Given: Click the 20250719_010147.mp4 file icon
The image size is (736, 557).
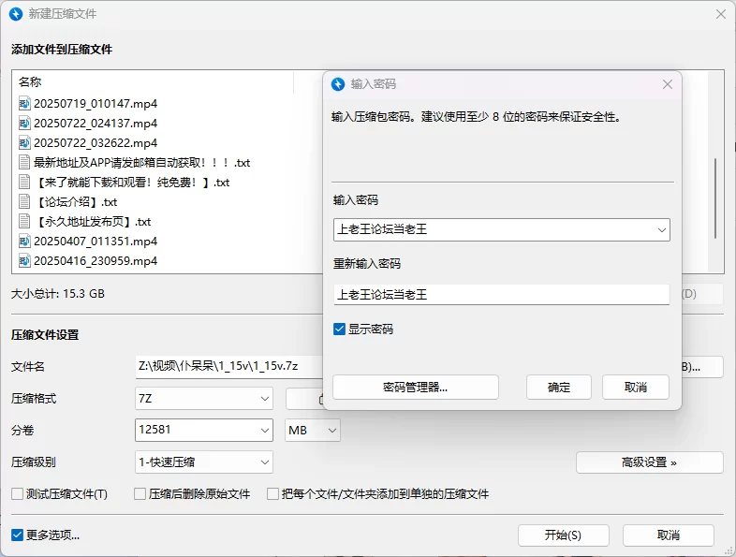Looking at the screenshot, I should point(24,103).
